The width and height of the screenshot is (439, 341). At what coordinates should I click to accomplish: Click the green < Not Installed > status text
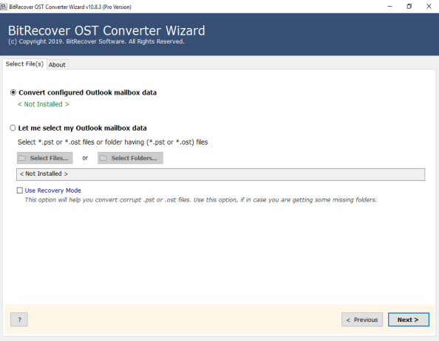point(44,104)
